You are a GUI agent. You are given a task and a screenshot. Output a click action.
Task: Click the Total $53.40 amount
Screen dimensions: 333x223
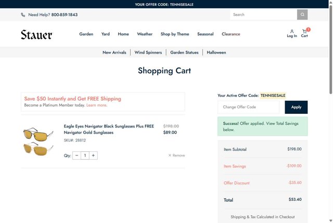[x=295, y=200]
